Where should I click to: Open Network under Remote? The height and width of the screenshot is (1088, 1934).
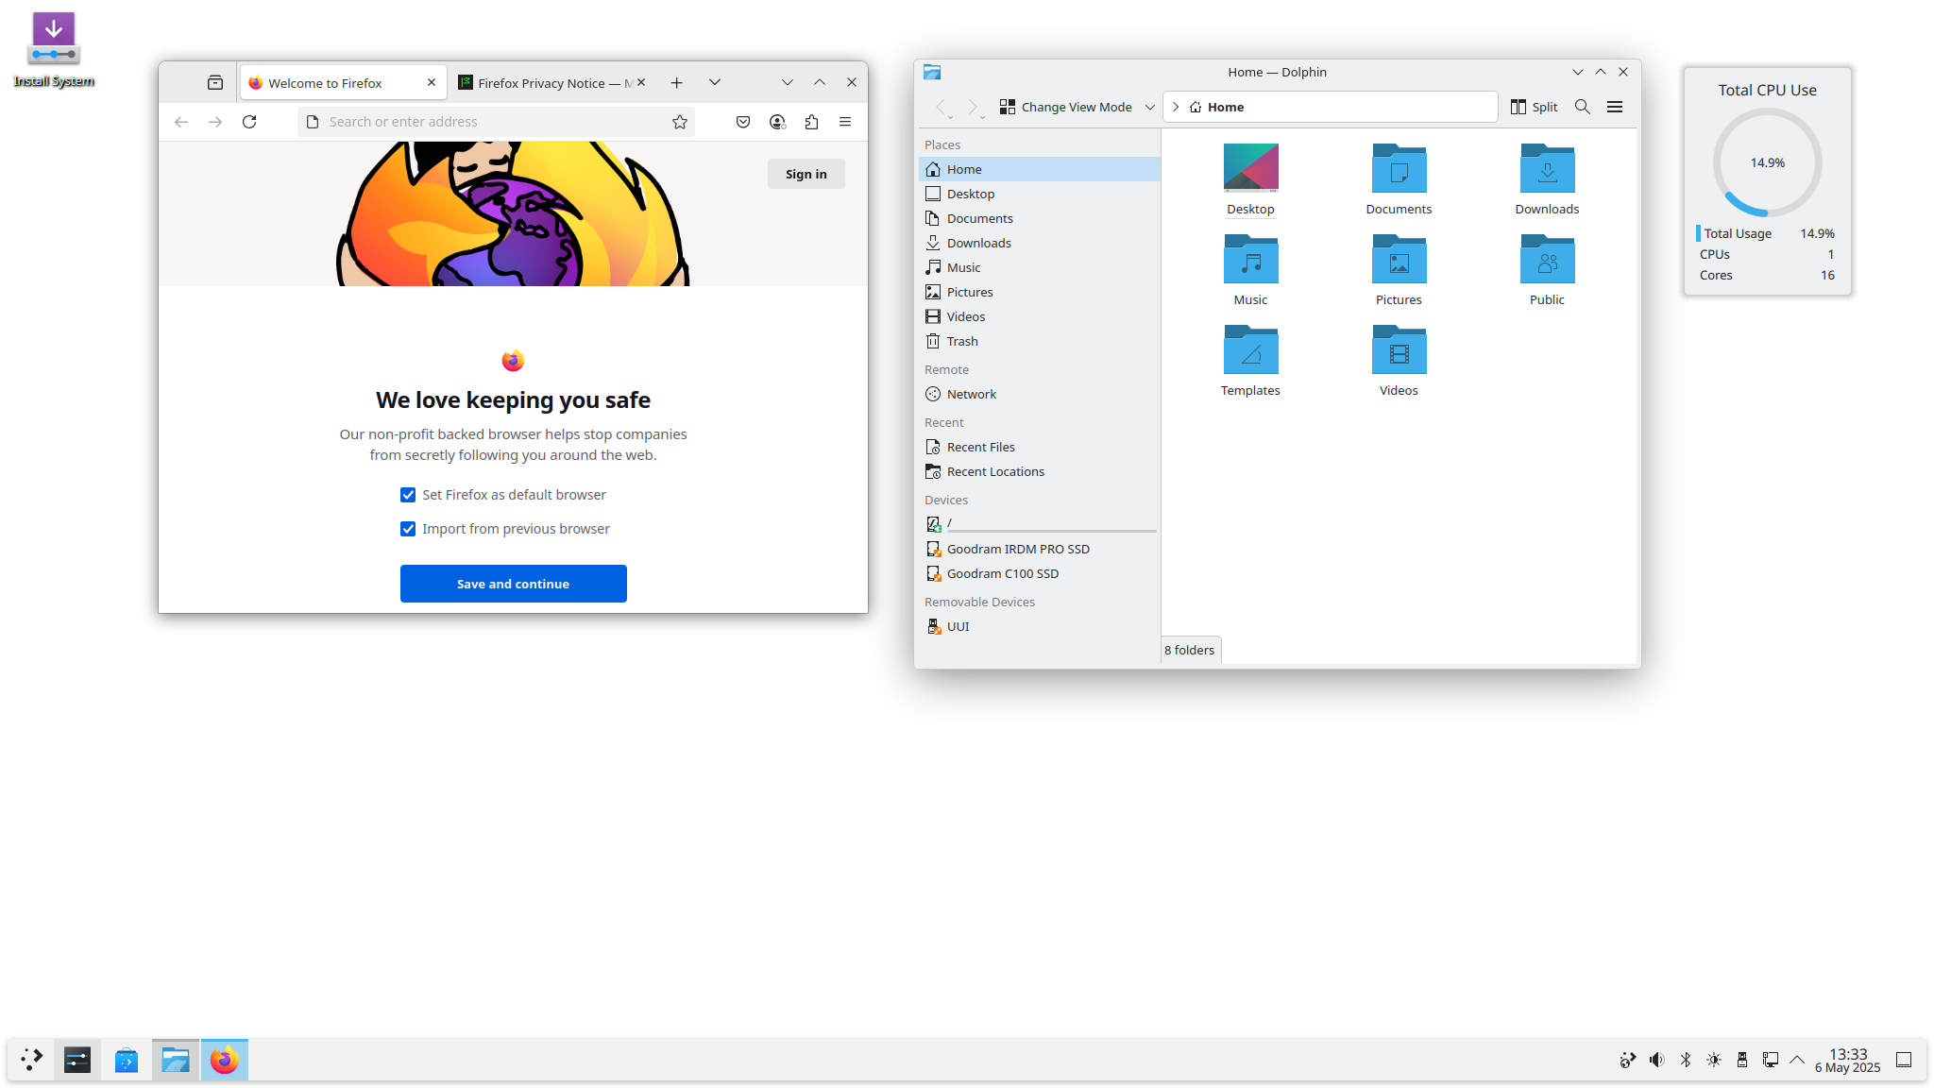click(1039, 394)
